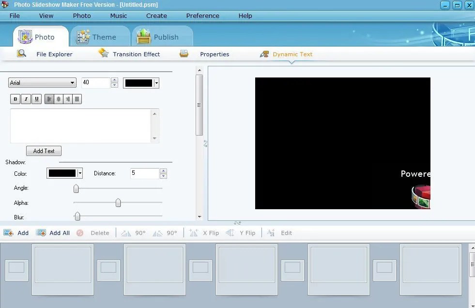Toggle italic text formatting
The width and height of the screenshot is (475, 308).
pos(26,99)
